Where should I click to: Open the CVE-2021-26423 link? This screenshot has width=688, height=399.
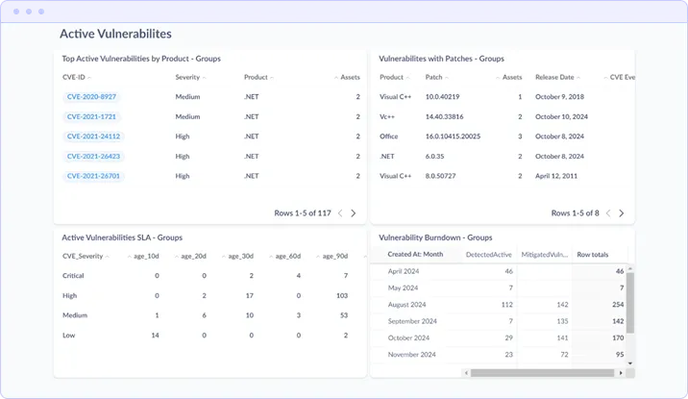click(x=93, y=157)
